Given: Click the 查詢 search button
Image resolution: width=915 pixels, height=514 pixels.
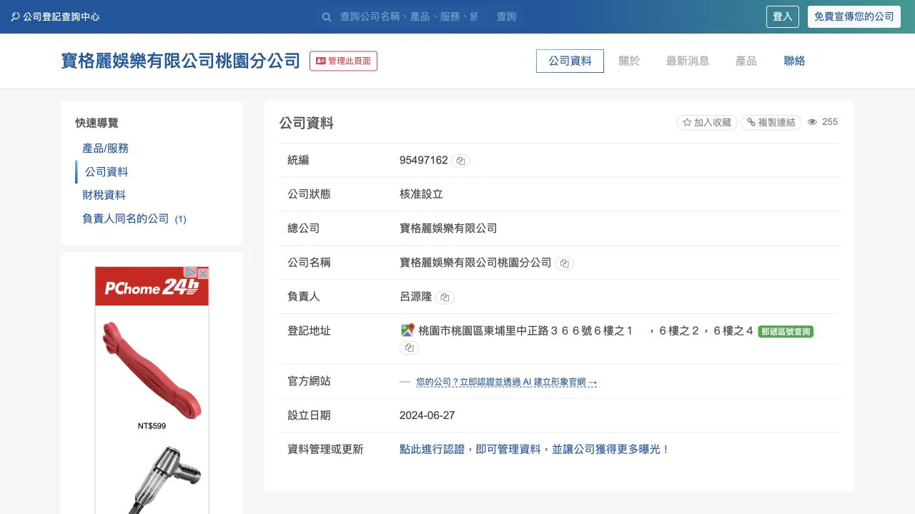Looking at the screenshot, I should pyautogui.click(x=506, y=16).
